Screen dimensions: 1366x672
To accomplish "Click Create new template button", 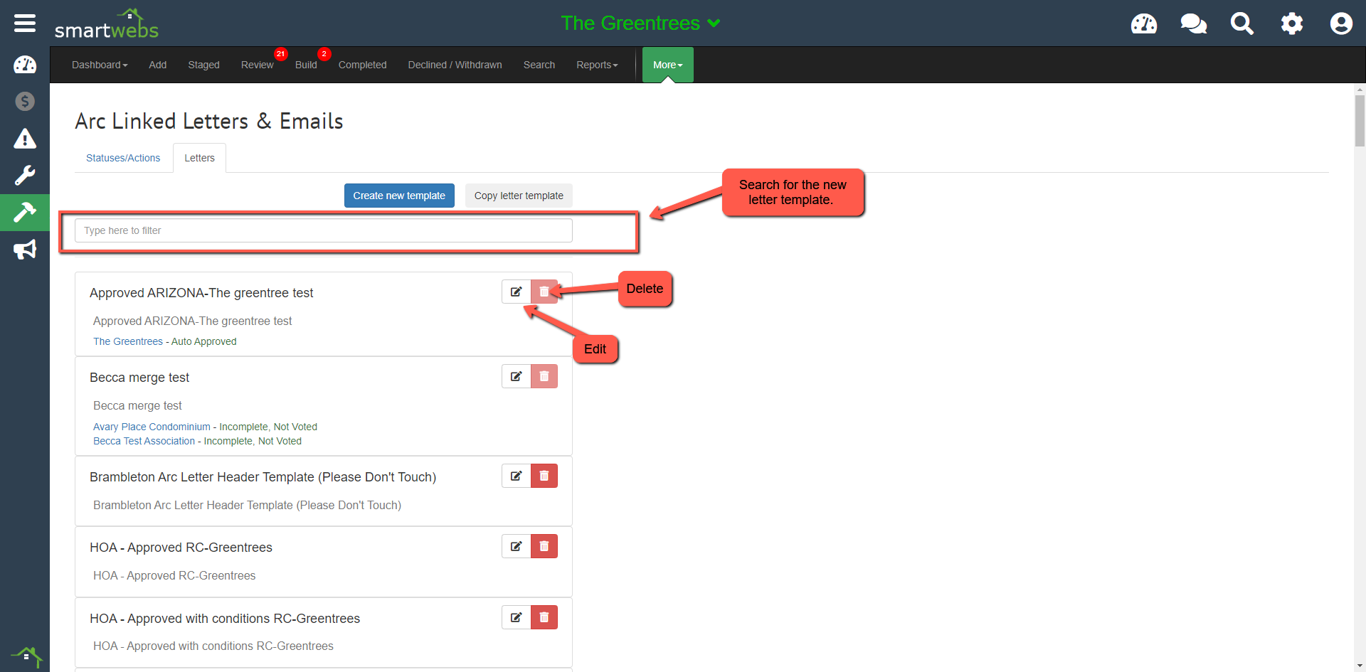I will point(399,196).
